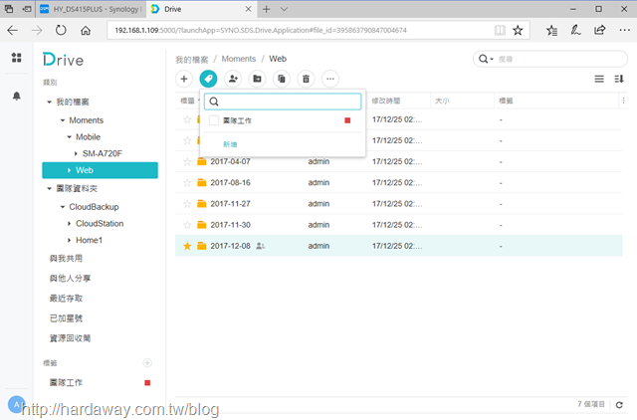Add a new label via sidebar plus icon

click(x=147, y=362)
